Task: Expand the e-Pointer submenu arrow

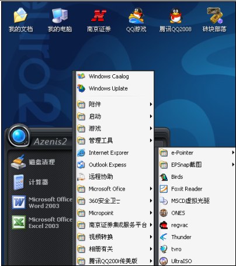Action: [233, 153]
